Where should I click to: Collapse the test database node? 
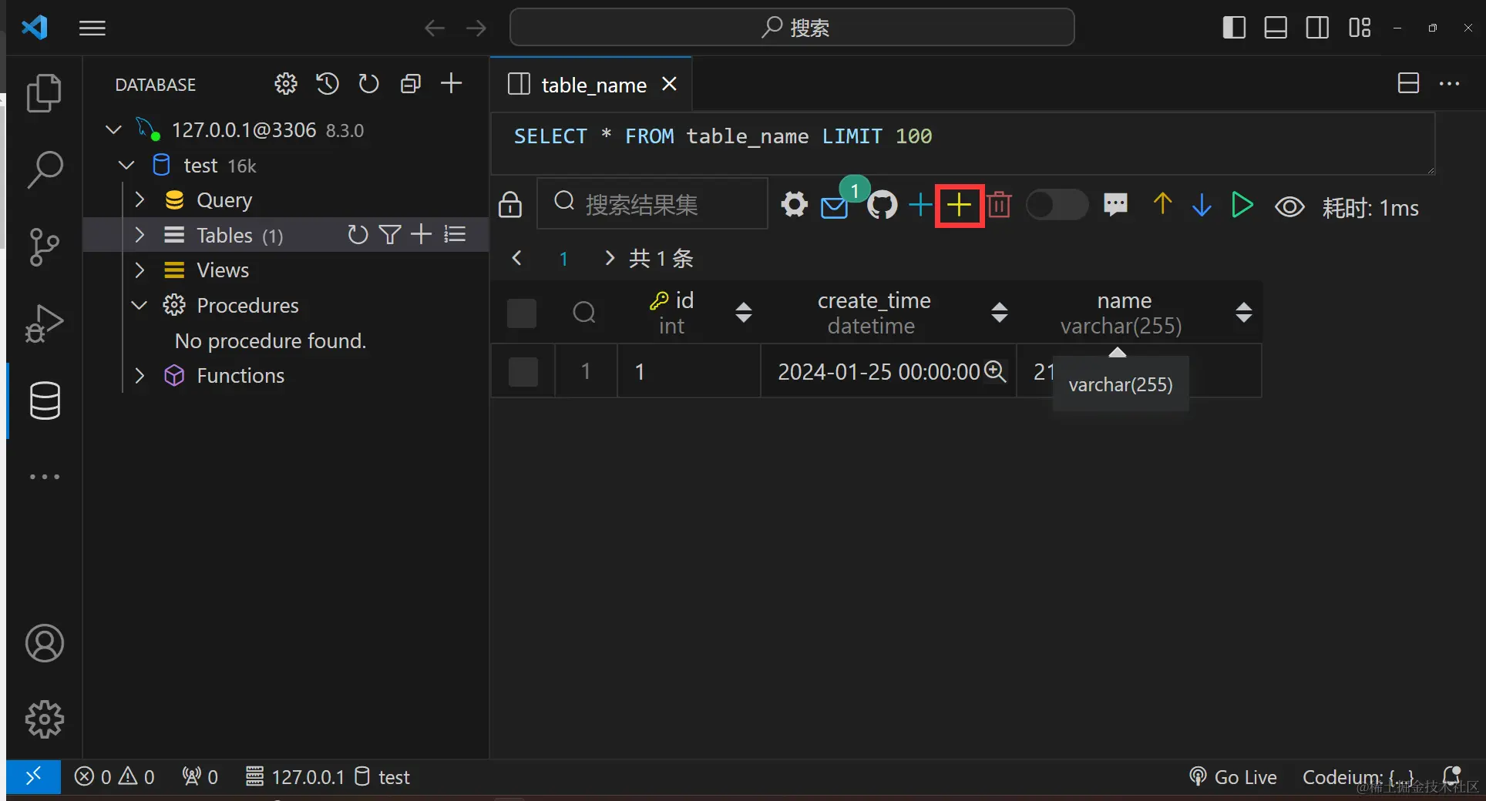pos(126,165)
